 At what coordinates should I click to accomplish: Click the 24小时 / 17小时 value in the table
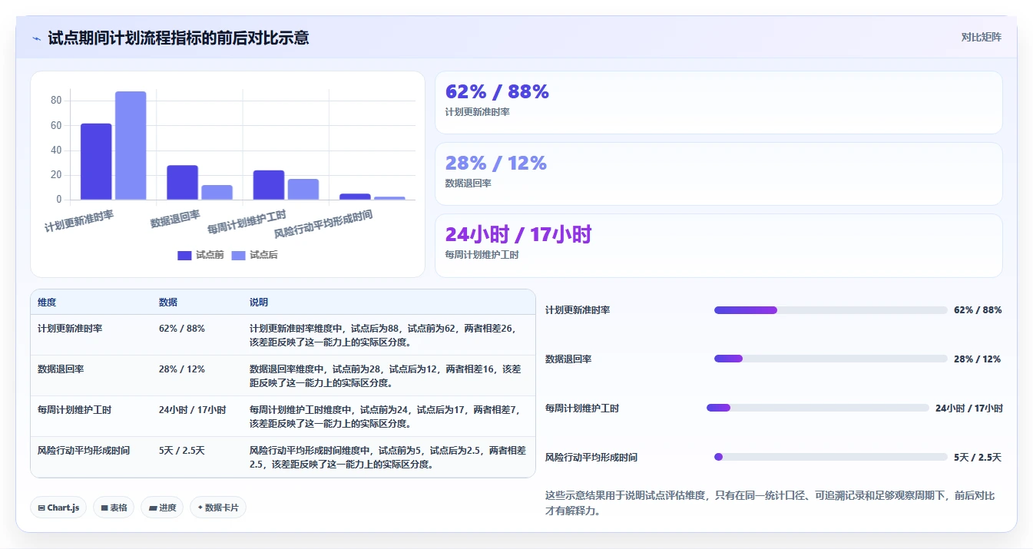(193, 410)
